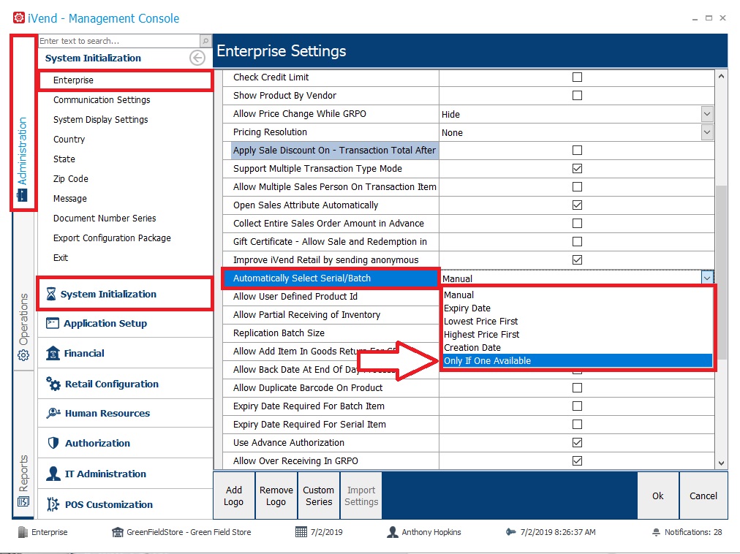Open Enterprise menu item

point(125,80)
